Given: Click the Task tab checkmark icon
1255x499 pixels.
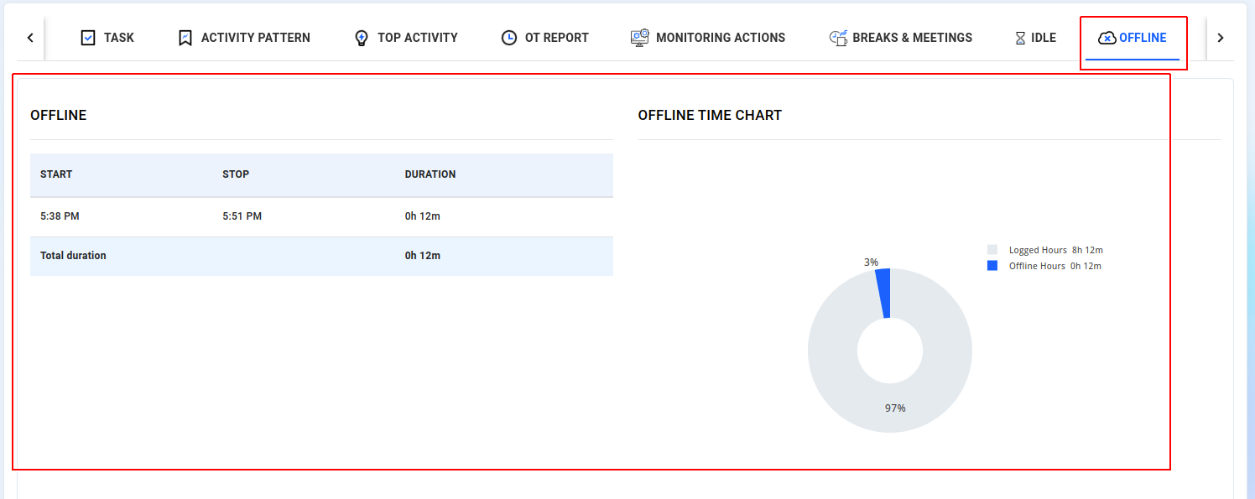Looking at the screenshot, I should coord(88,38).
